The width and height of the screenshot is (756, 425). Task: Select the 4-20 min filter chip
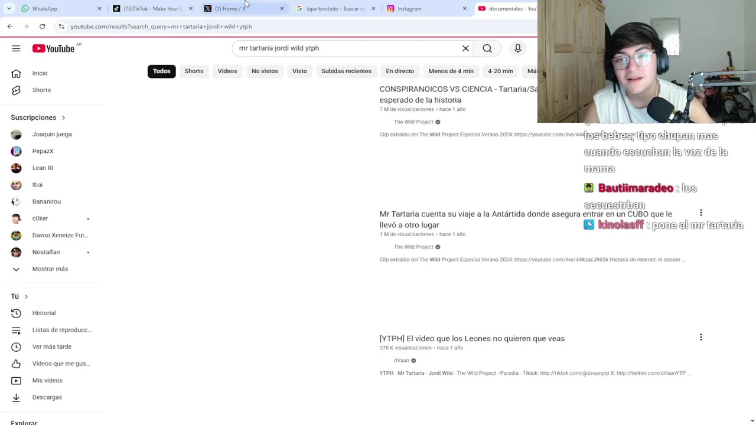(x=500, y=71)
